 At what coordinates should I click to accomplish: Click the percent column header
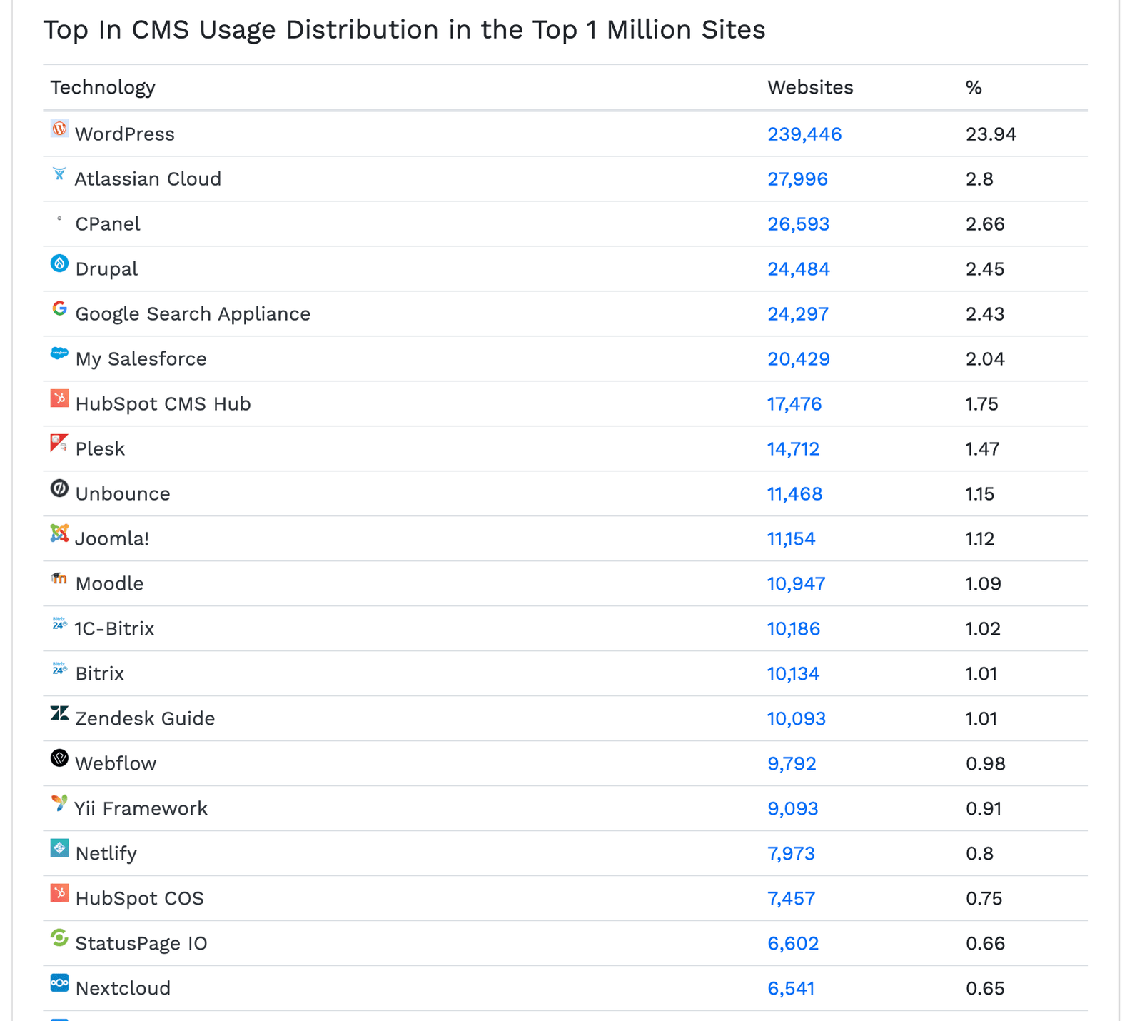point(974,88)
